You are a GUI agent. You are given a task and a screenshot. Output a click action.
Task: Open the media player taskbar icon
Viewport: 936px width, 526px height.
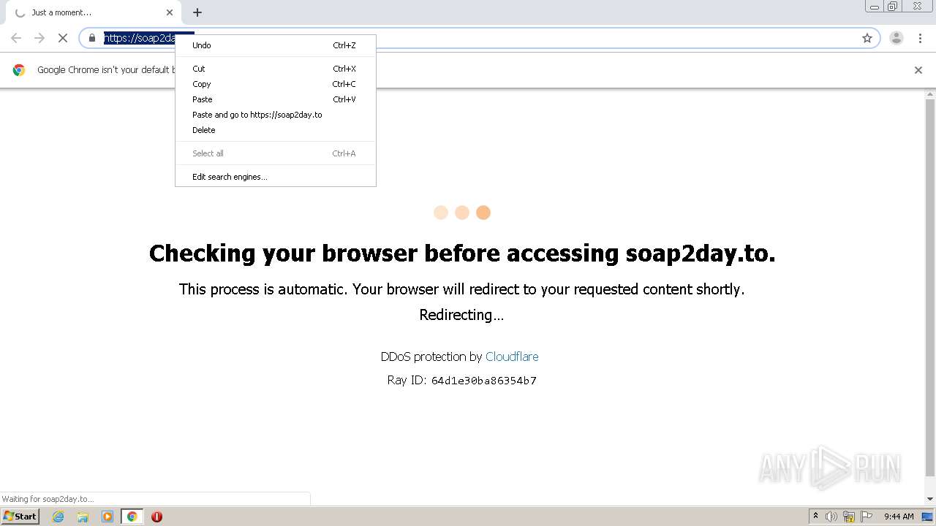[107, 517]
